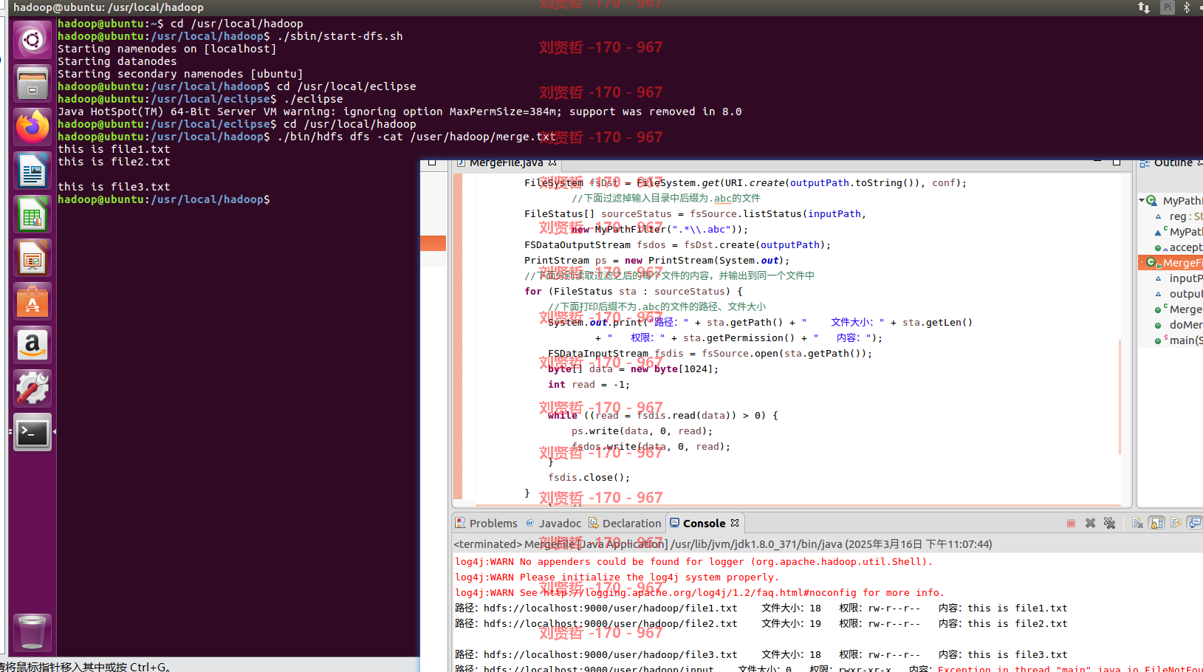Select the Console tab
This screenshot has width=1203, height=672.
pyautogui.click(x=704, y=523)
